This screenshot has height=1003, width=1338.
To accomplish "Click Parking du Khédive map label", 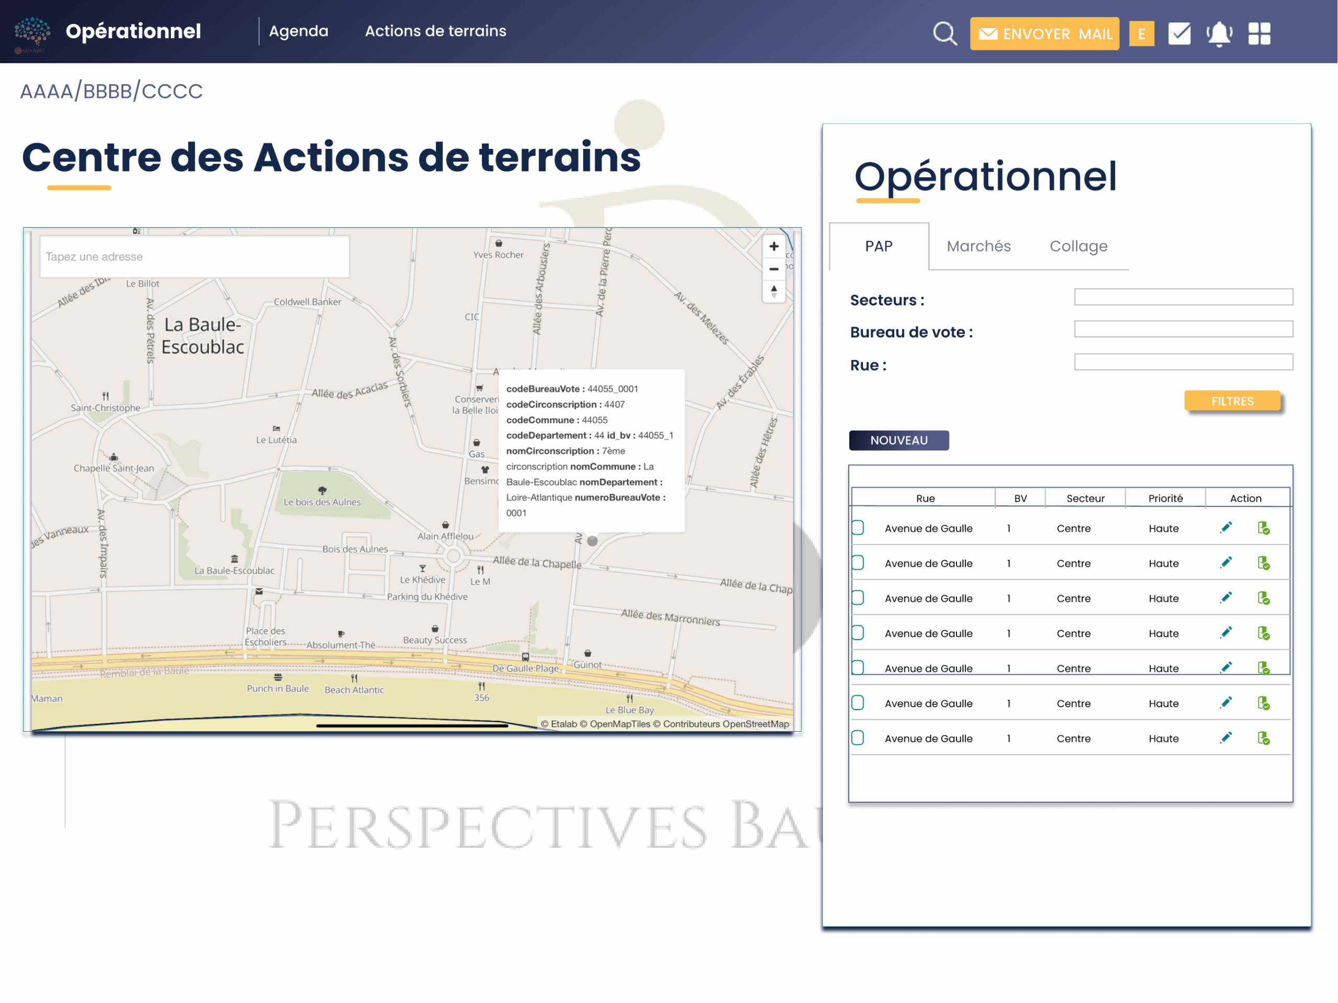I will pyautogui.click(x=427, y=596).
